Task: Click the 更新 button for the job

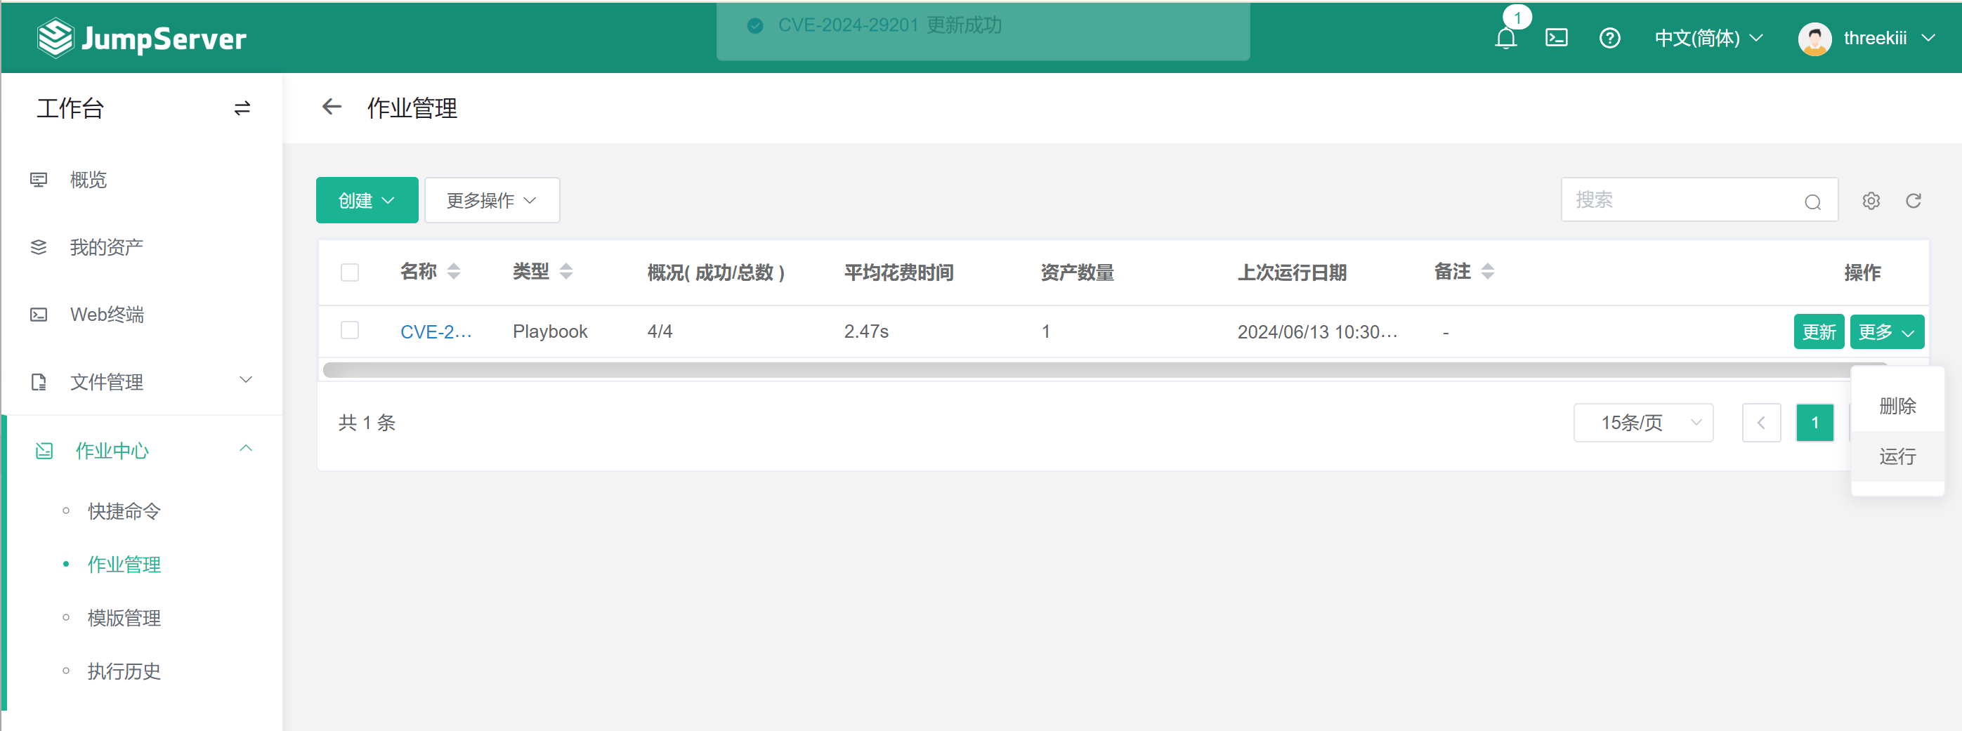Action: coord(1818,332)
